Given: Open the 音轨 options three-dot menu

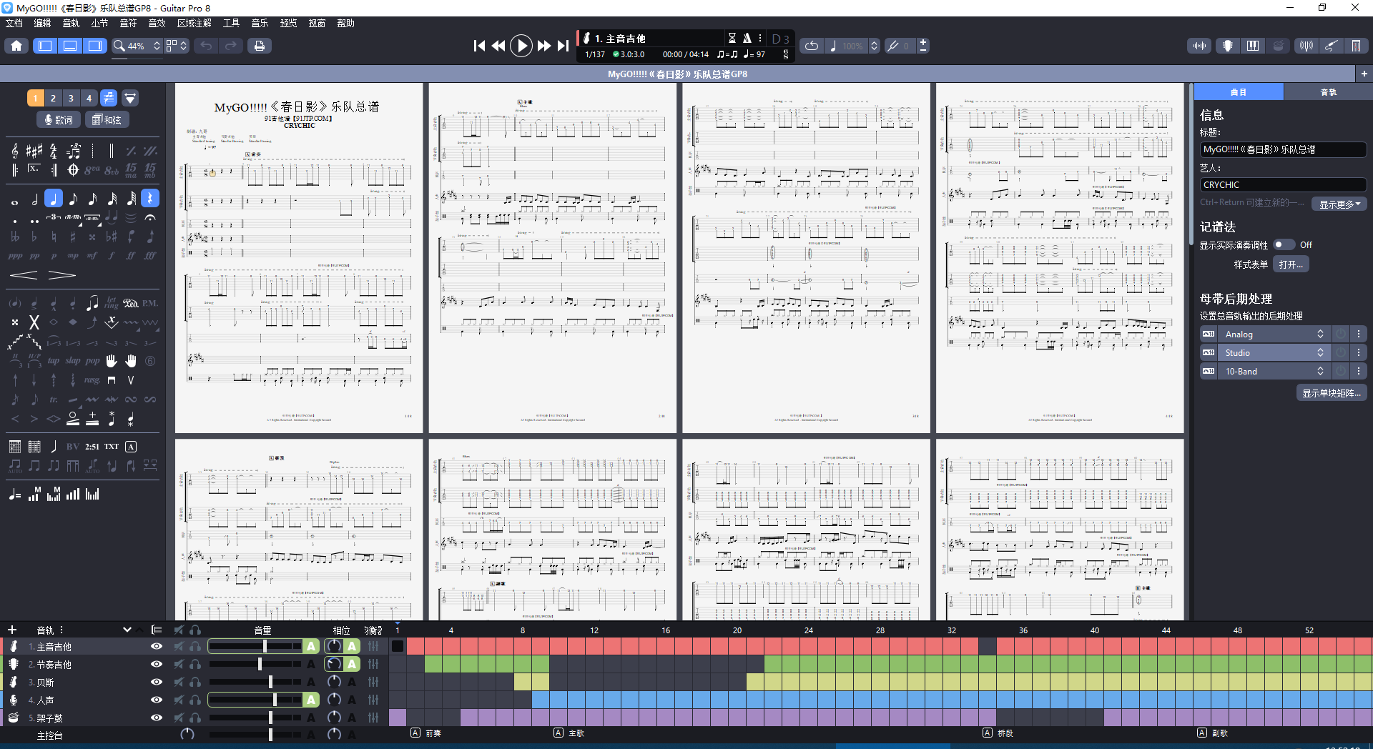Looking at the screenshot, I should tap(61, 630).
